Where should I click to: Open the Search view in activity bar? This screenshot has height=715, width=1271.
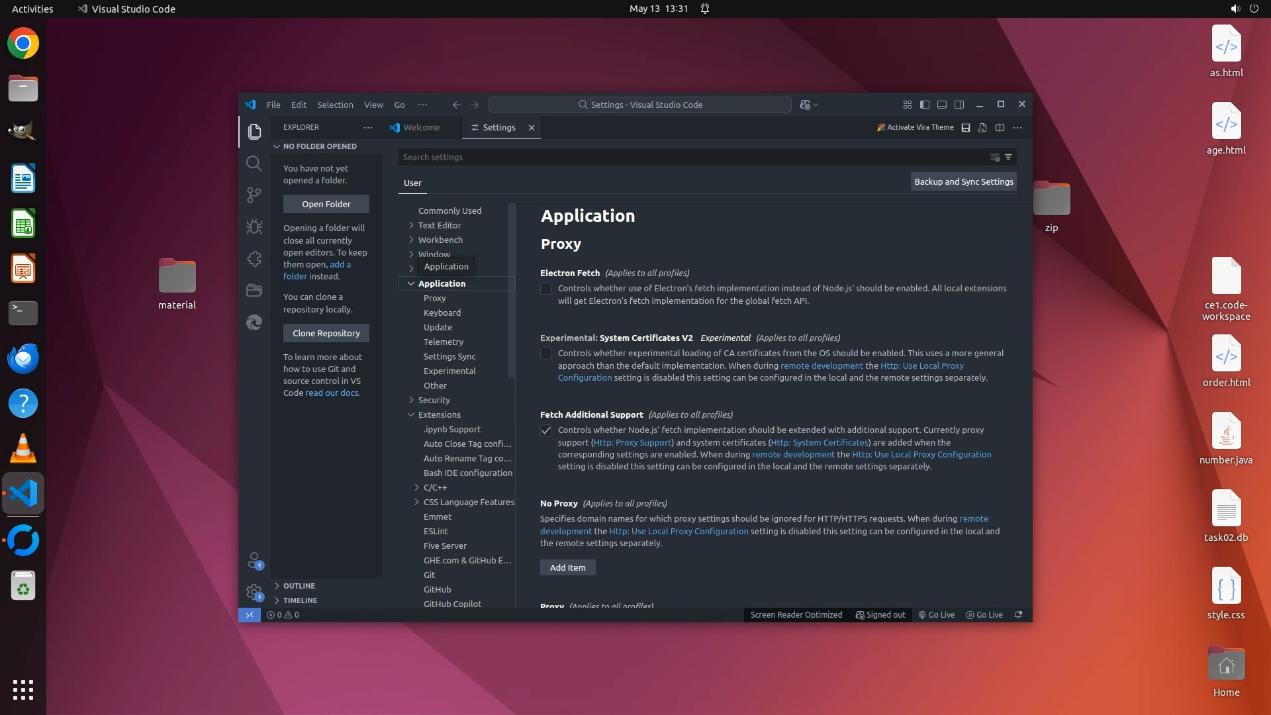coord(254,164)
